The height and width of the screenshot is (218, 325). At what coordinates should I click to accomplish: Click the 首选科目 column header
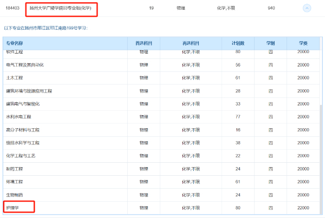[144, 43]
